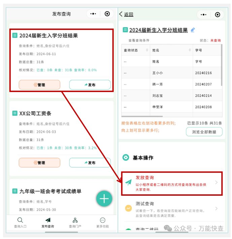Open the 测试查询 option
The width and height of the screenshot is (232, 239).
pyautogui.click(x=172, y=209)
